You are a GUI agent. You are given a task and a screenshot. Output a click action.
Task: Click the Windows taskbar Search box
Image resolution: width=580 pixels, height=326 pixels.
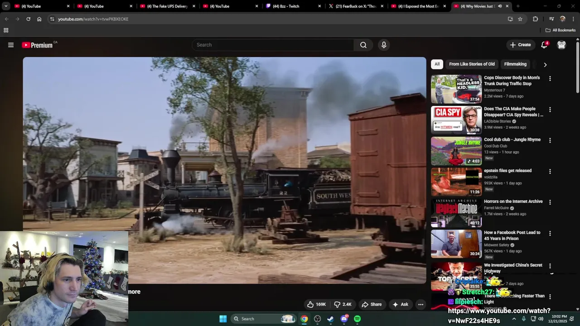pyautogui.click(x=264, y=319)
